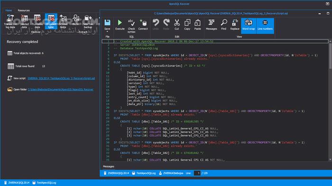Viewport: 332px width, 186px height.
Task: Open the Replace tool
Action: click(x=235, y=25)
